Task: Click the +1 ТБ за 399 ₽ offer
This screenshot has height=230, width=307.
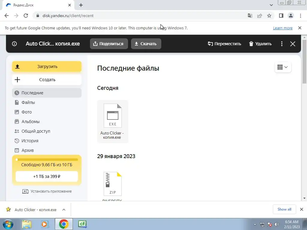Action: pyautogui.click(x=47, y=176)
